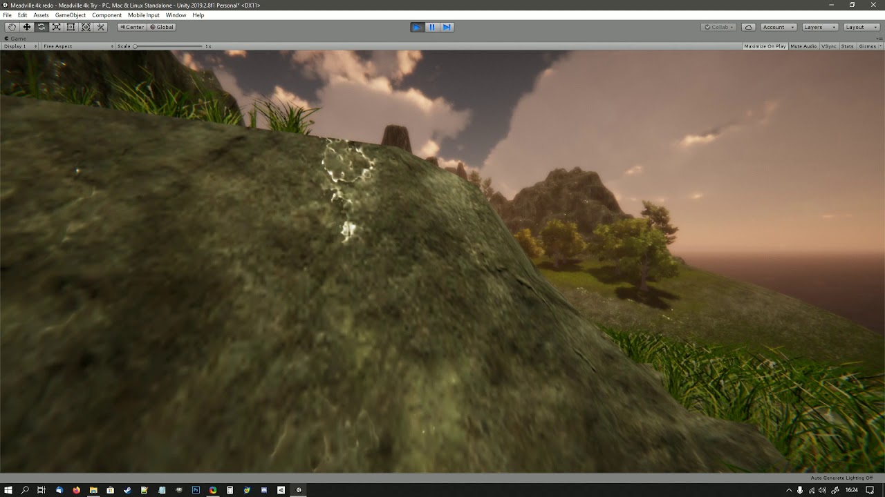Viewport: 885px width, 497px height.
Task: Click the Auto Generate Lighting Off status
Action: click(841, 478)
